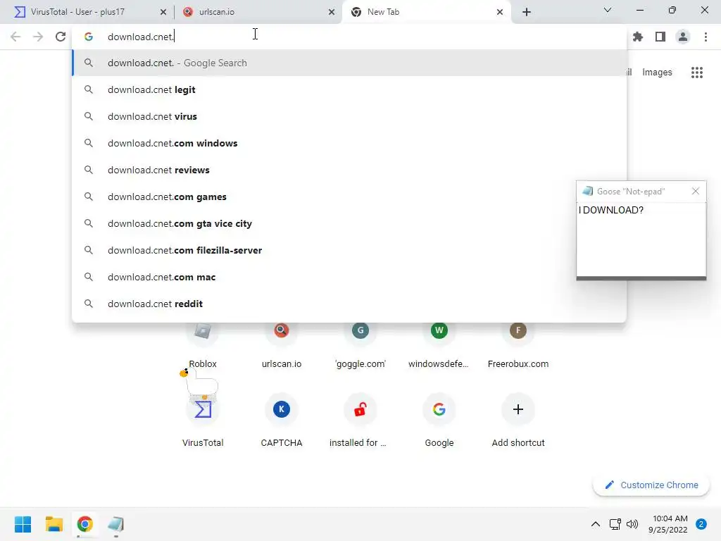Toggle the Chrome side panel icon

click(660, 37)
